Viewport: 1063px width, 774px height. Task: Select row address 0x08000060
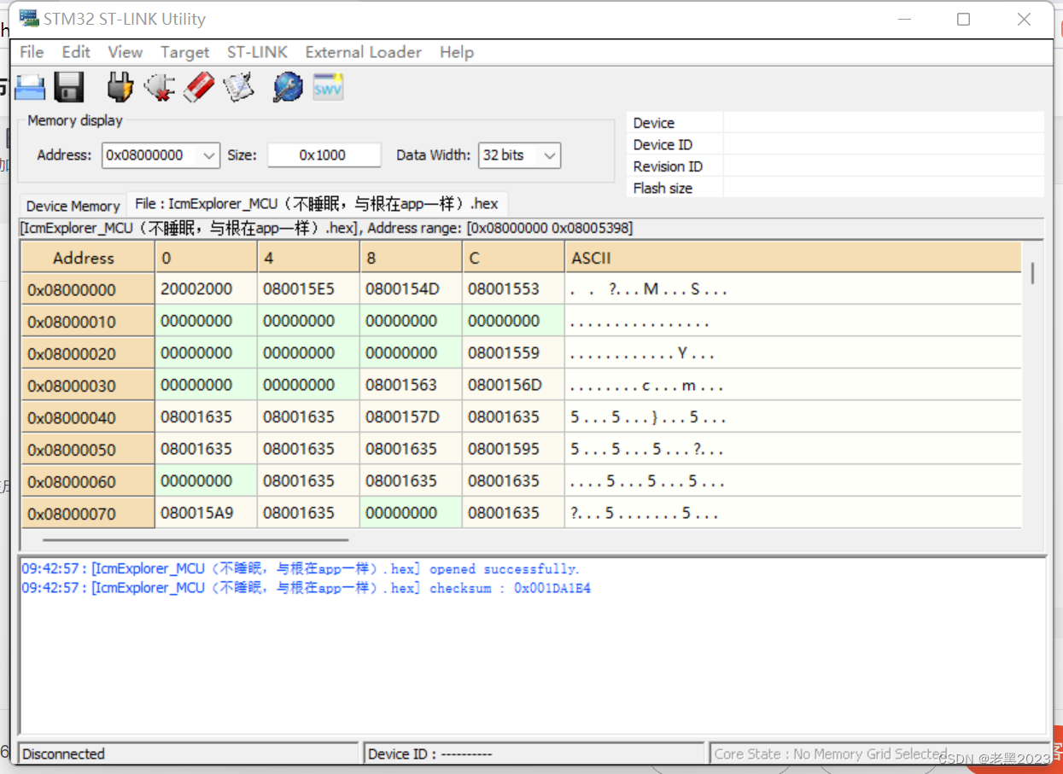coord(88,481)
